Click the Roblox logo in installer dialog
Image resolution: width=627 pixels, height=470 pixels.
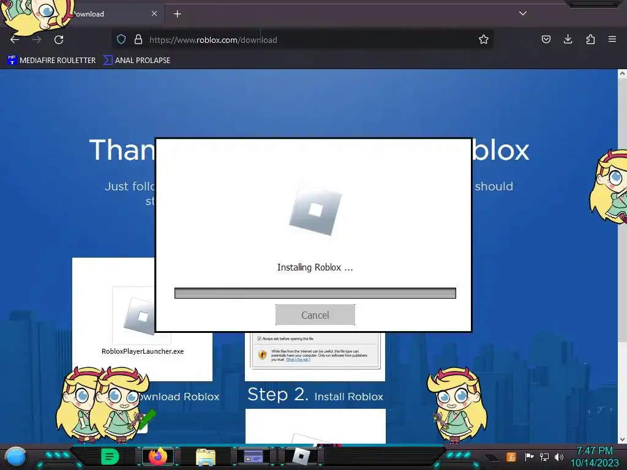pyautogui.click(x=315, y=209)
